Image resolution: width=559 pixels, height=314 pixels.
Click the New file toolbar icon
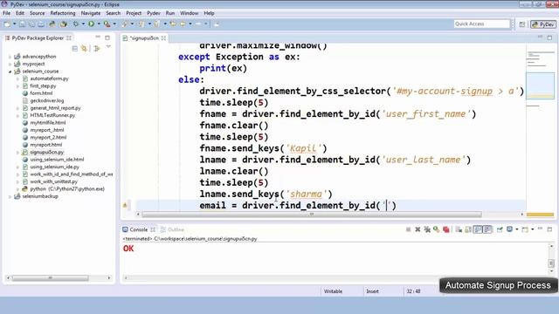coord(7,24)
